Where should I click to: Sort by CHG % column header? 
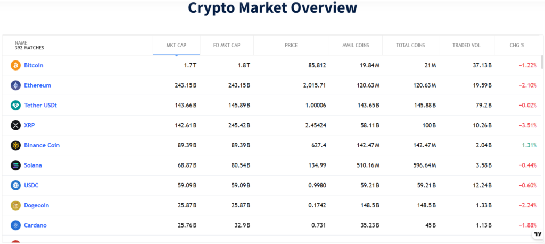click(517, 45)
